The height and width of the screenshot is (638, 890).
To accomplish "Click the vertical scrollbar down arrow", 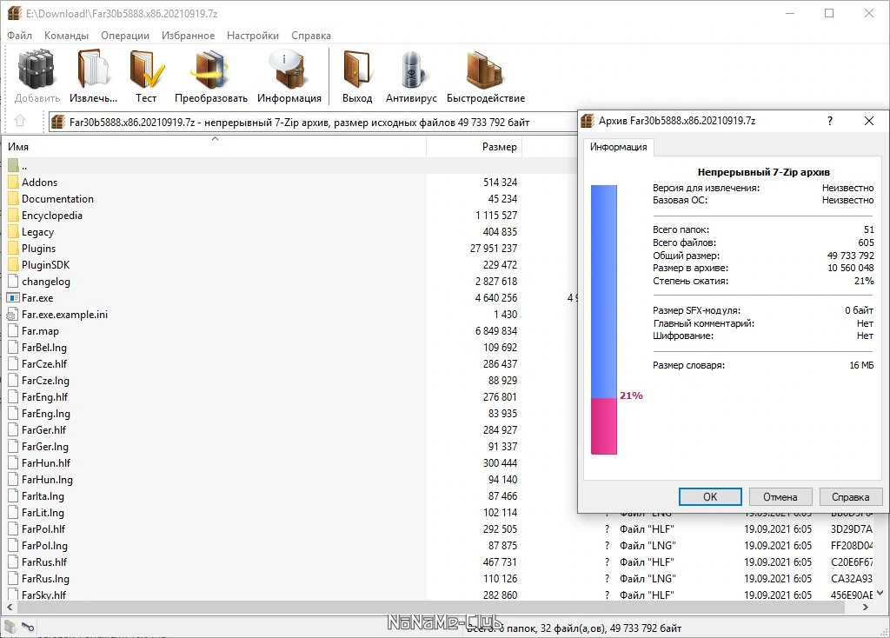I will click(880, 593).
